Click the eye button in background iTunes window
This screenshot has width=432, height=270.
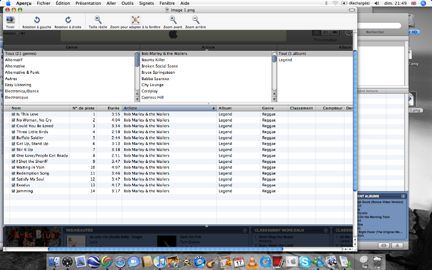click(x=384, y=245)
